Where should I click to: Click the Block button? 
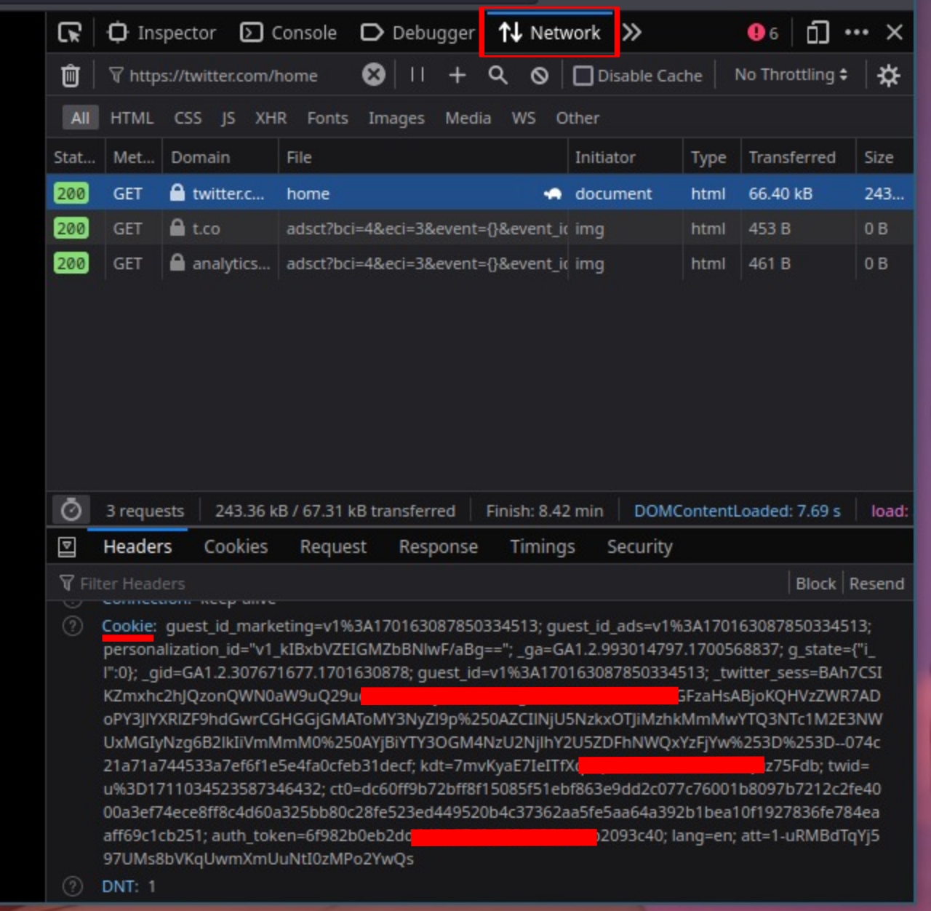815,584
